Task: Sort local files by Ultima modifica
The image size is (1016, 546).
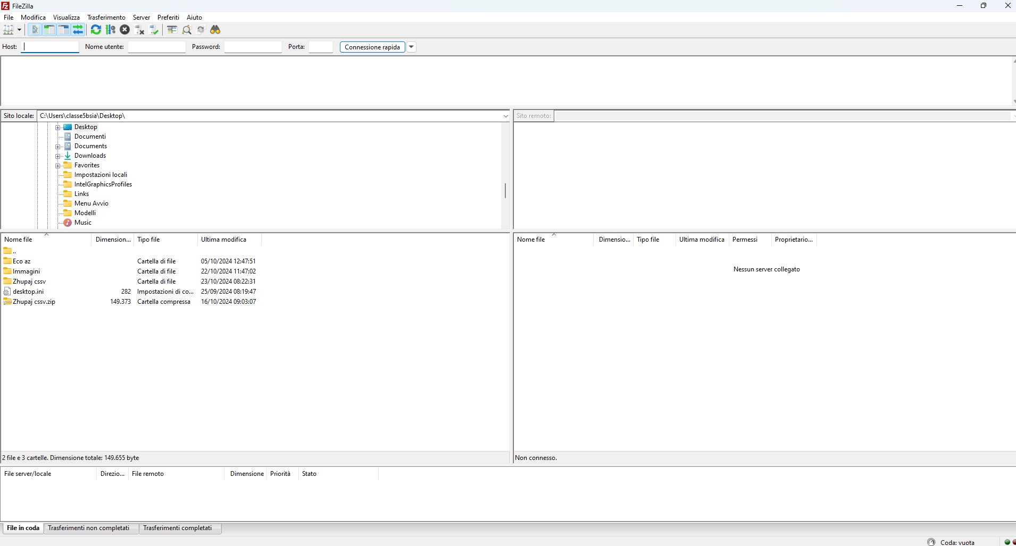Action: (x=229, y=240)
